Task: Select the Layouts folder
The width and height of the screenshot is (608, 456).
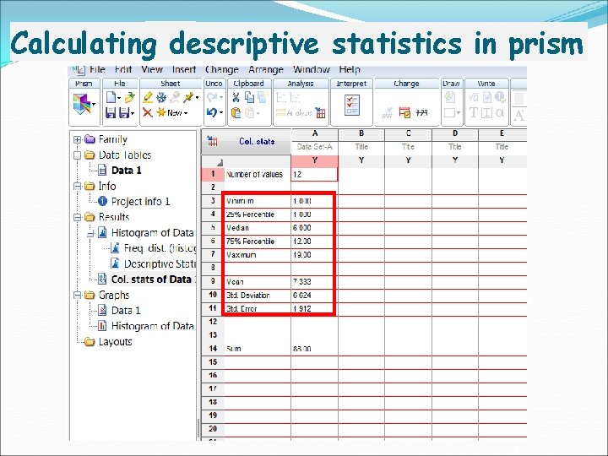Action: coord(115,342)
